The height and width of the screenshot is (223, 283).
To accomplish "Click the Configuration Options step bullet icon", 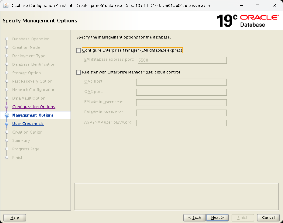I will click(7, 107).
